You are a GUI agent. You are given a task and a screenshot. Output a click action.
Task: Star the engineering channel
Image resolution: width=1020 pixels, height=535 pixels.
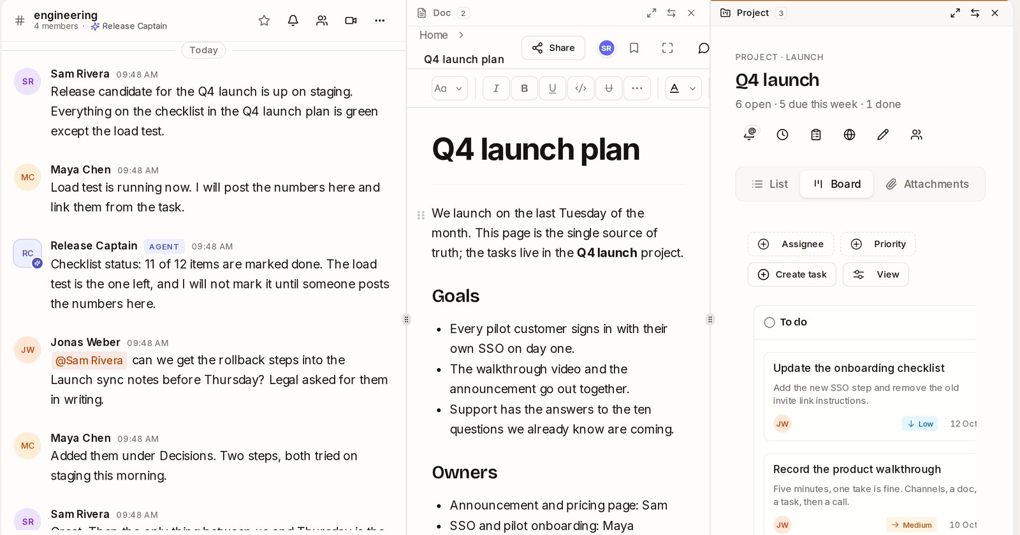pos(264,20)
